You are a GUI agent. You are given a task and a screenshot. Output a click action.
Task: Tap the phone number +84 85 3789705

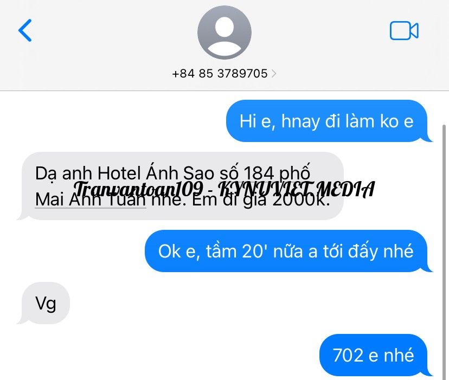coord(220,74)
